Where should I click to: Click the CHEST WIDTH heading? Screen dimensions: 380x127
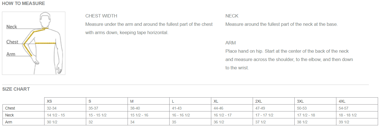[x=101, y=16]
